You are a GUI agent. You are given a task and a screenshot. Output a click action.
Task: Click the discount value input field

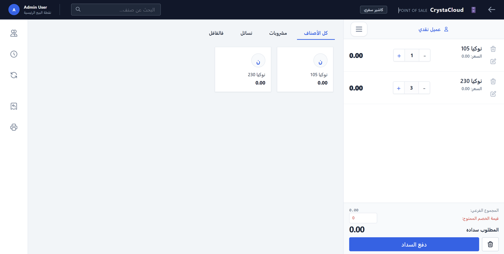tap(363, 218)
